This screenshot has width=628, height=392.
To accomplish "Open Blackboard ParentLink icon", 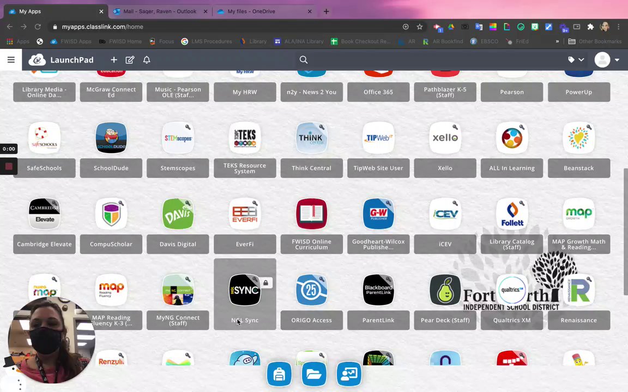I will (378, 290).
